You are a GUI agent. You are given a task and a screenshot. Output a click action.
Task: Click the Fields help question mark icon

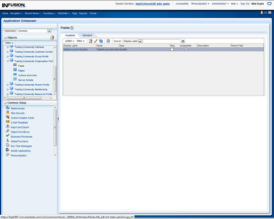click(x=72, y=27)
